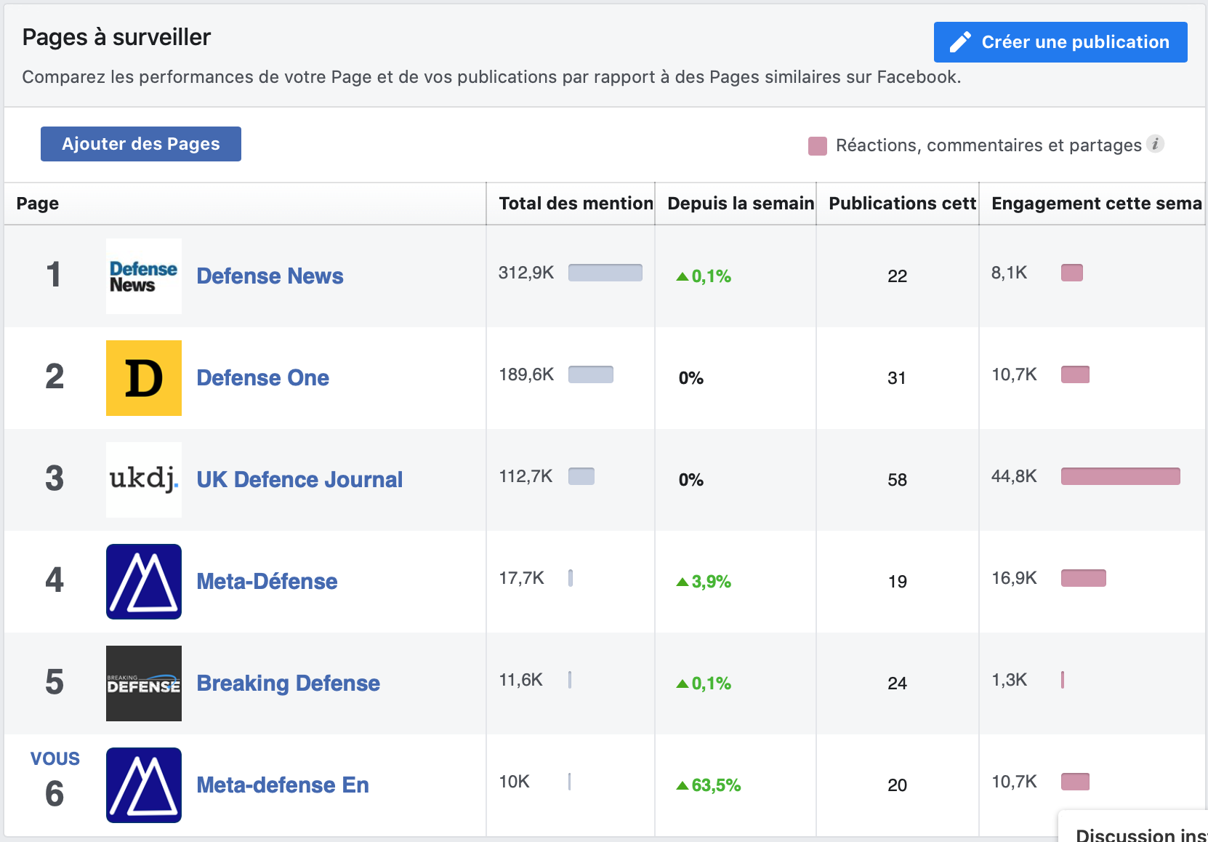Open Breaking Defense logo thumbnail
This screenshot has height=842, width=1208.
pyautogui.click(x=144, y=683)
